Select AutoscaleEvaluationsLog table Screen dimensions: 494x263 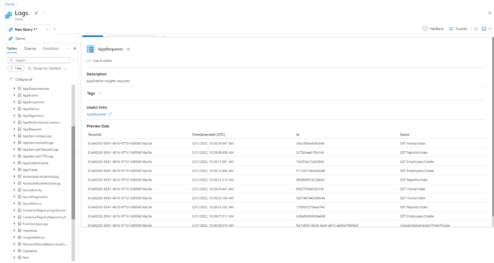tap(40, 177)
